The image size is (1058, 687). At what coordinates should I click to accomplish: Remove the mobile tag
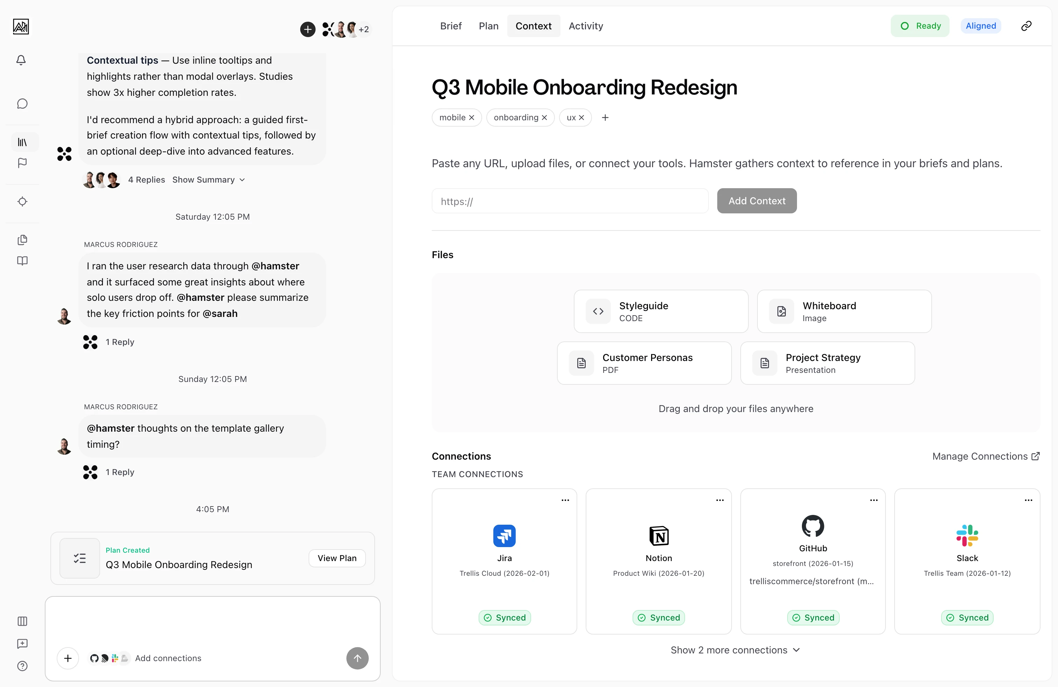[472, 118]
